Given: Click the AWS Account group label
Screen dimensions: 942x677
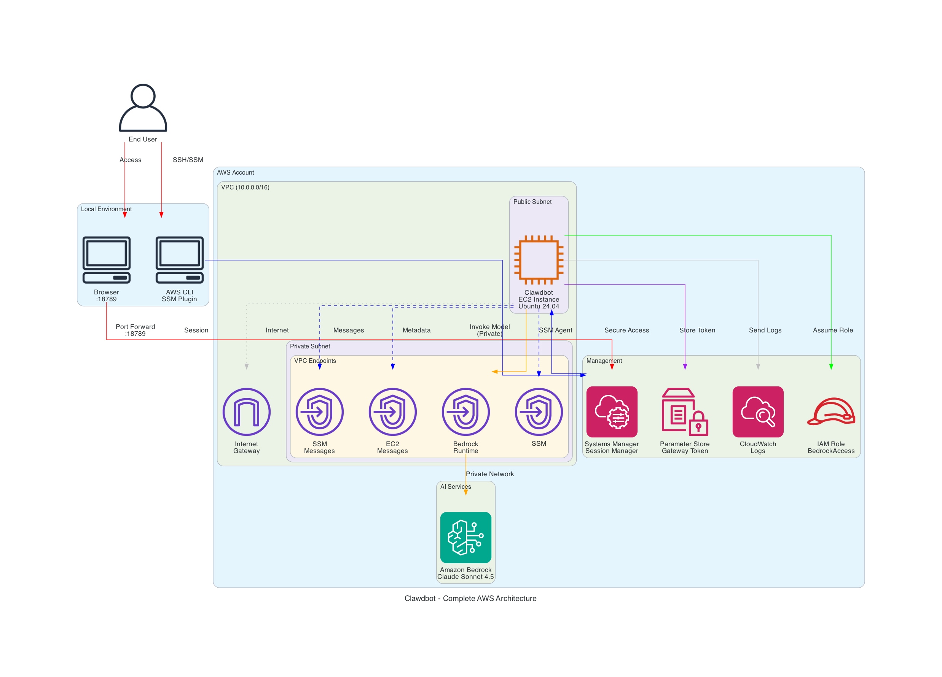Looking at the screenshot, I should click(x=235, y=172).
